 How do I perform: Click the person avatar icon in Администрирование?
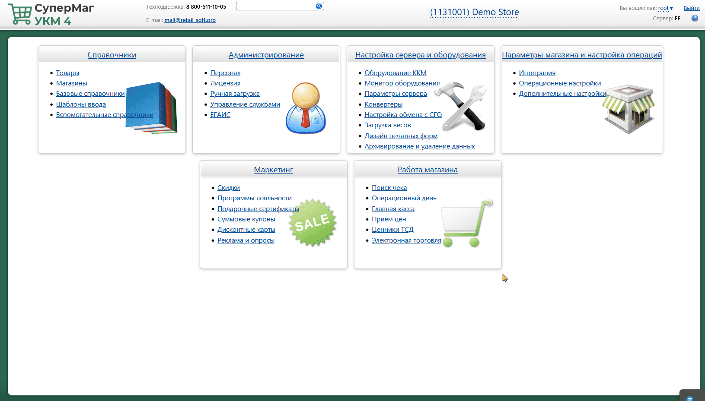(x=306, y=108)
